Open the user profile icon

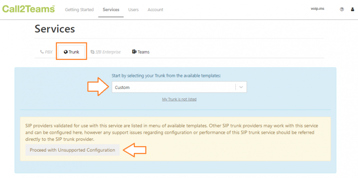tap(353, 9)
